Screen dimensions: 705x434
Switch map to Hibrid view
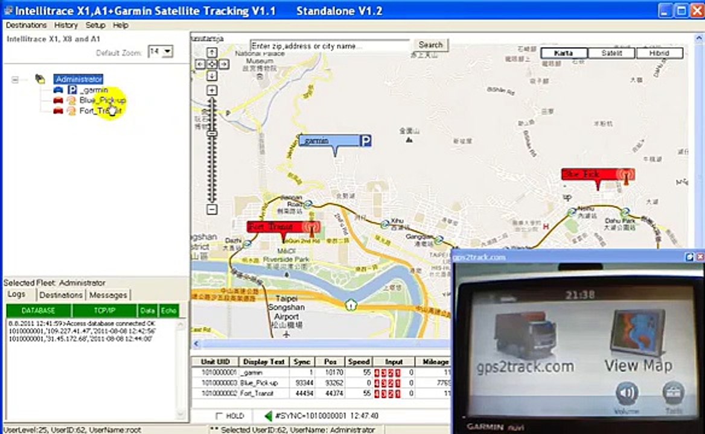(659, 53)
